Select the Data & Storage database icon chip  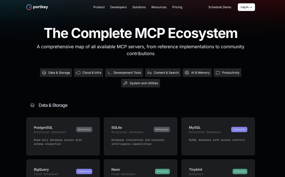point(44,73)
